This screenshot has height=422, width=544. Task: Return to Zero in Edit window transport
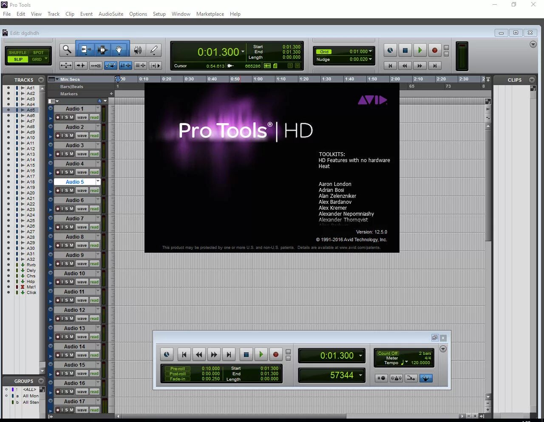[390, 66]
